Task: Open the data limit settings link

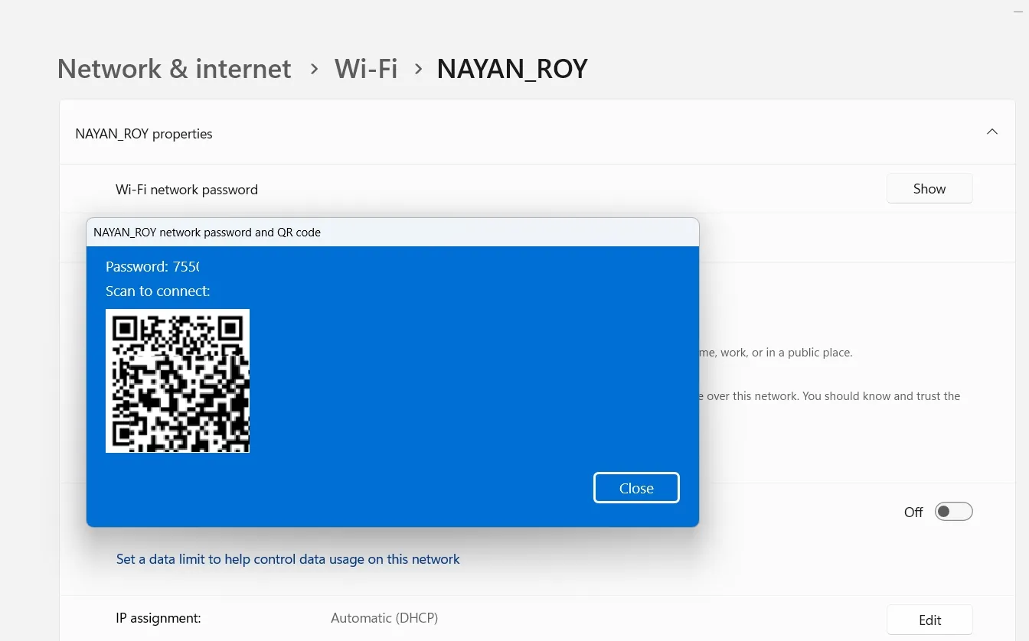Action: [x=288, y=559]
